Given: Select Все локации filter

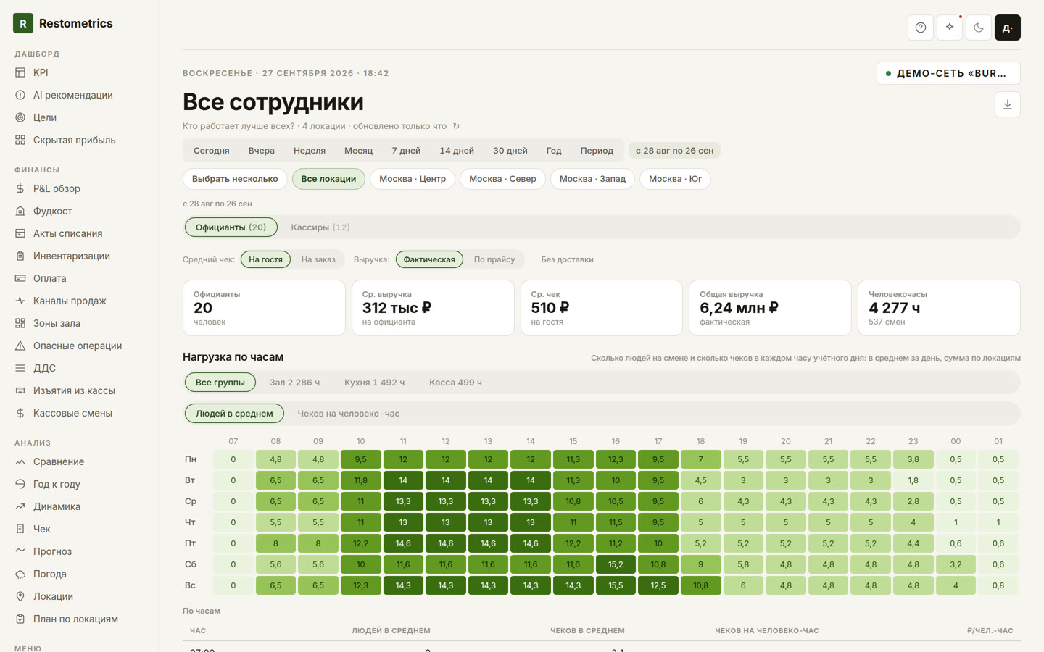Looking at the screenshot, I should pyautogui.click(x=328, y=179).
